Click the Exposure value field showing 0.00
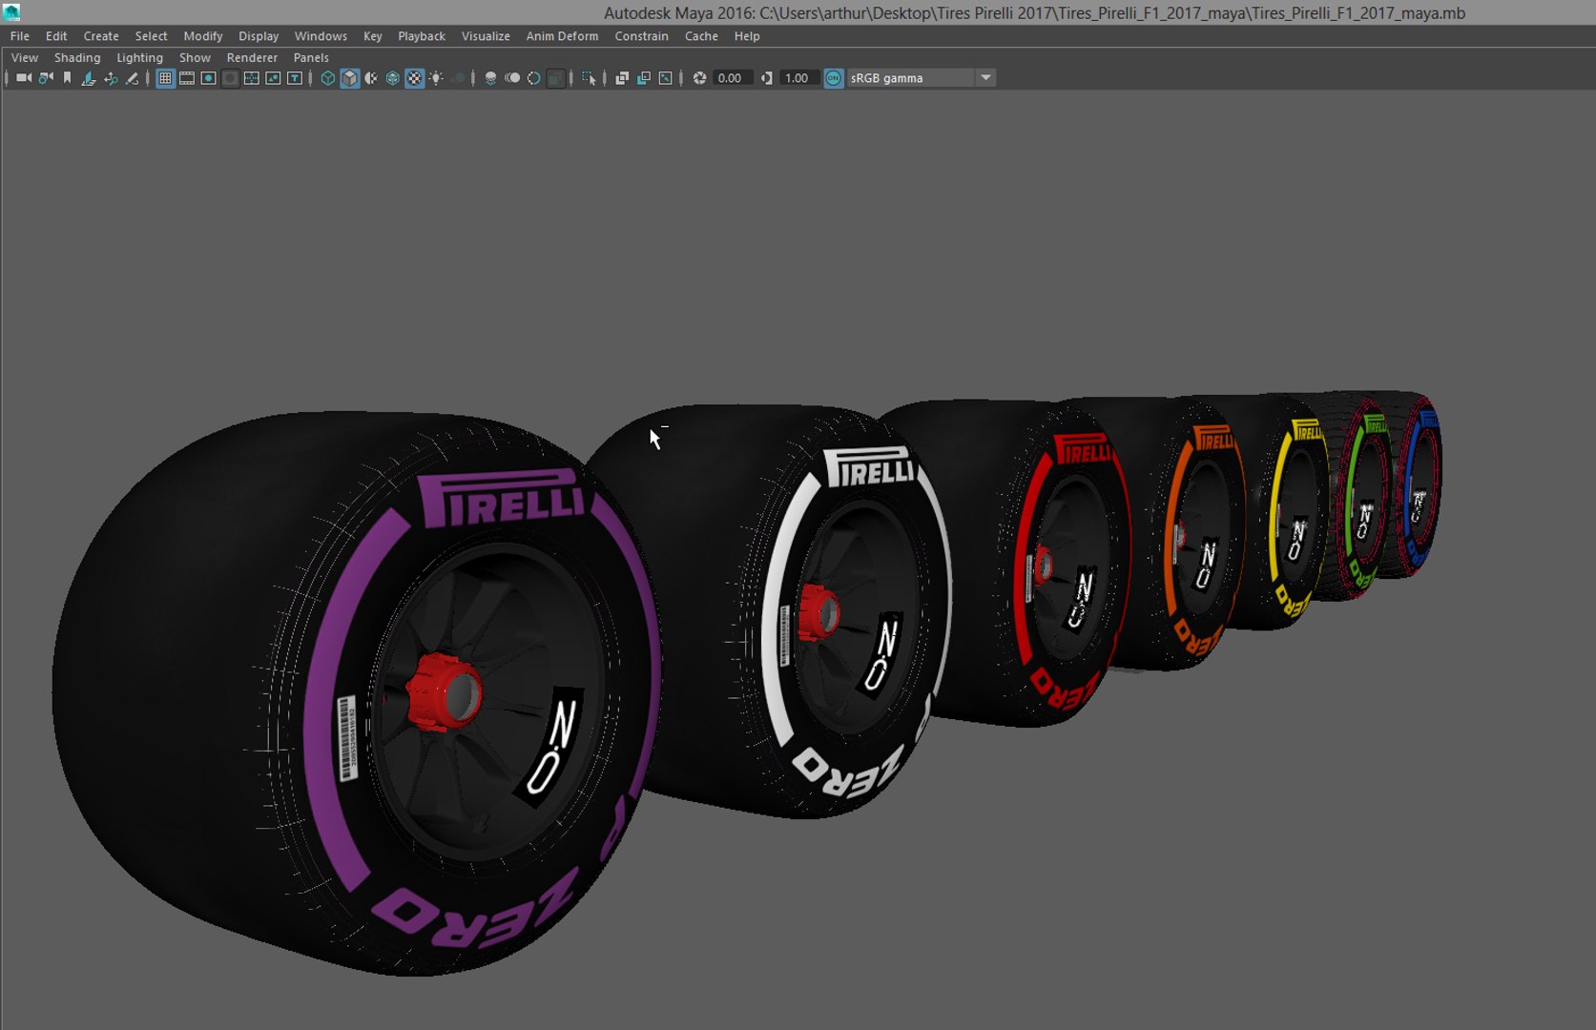 click(731, 78)
